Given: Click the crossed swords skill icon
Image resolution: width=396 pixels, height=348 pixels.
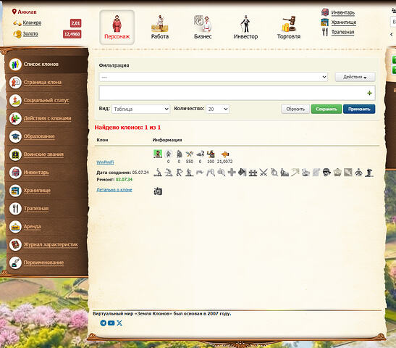Looking at the screenshot, I should [x=264, y=173].
